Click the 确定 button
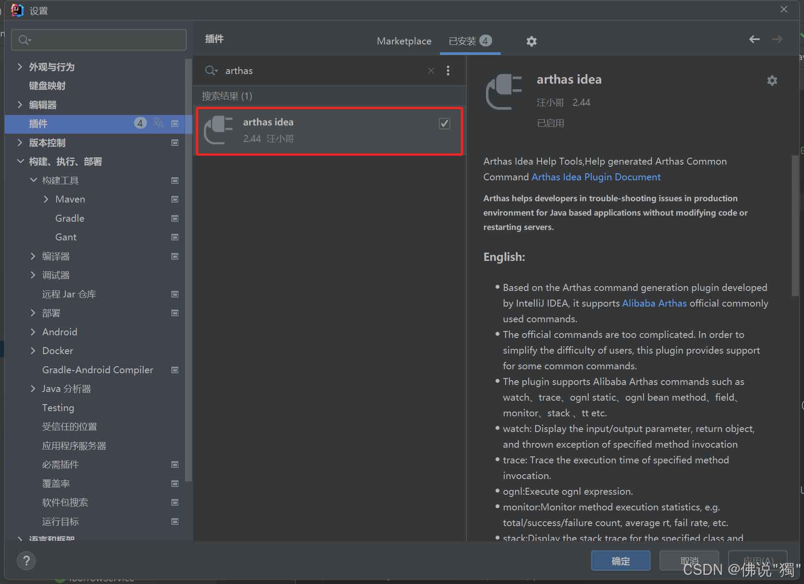 click(620, 561)
